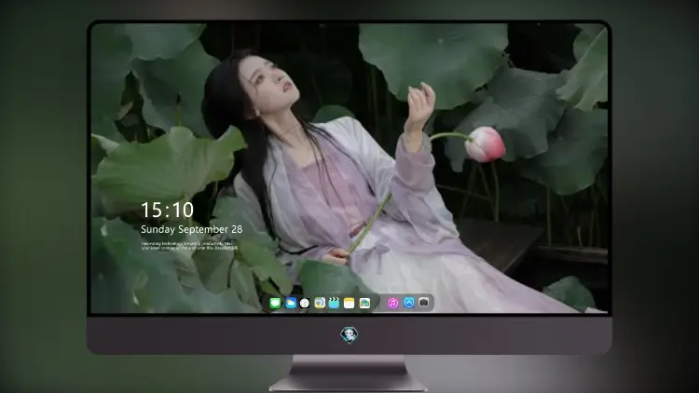Click the 15:10 clock widget
The height and width of the screenshot is (393, 699).
tap(167, 210)
